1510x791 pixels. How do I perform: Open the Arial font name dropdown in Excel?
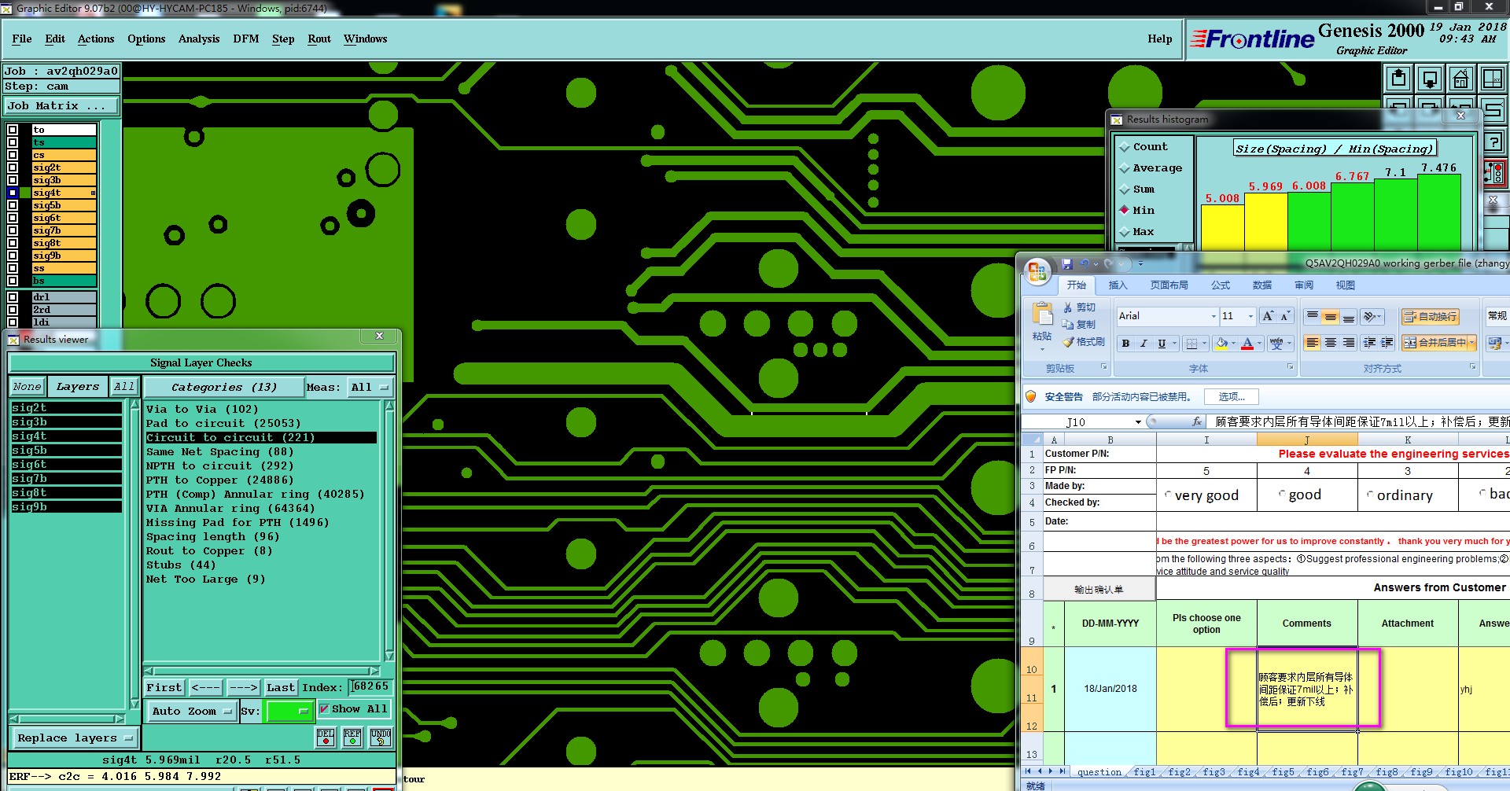(x=1214, y=316)
